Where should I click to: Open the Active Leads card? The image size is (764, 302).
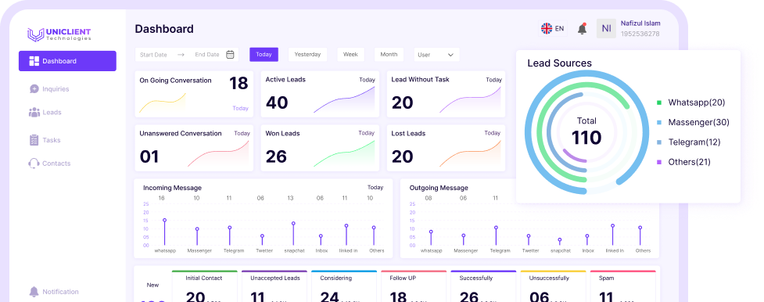(320, 94)
